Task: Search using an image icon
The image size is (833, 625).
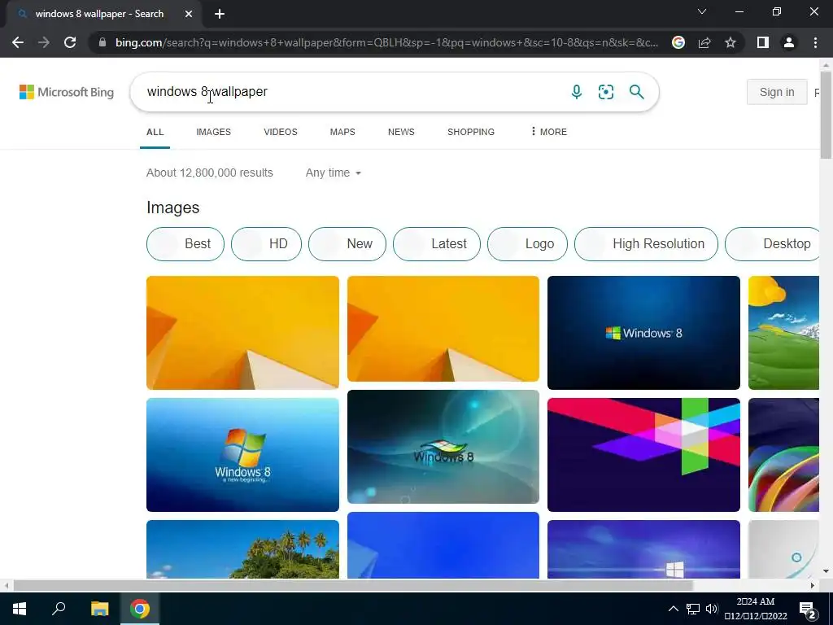Action: [x=605, y=92]
